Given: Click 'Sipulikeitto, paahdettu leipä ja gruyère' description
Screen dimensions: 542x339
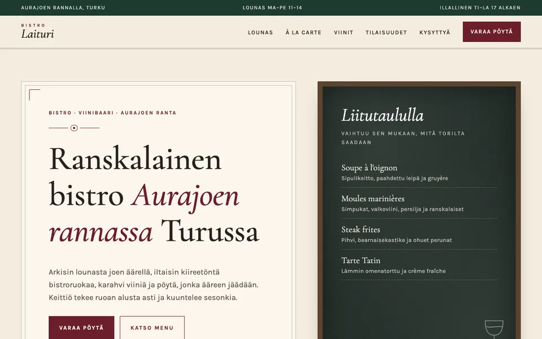Looking at the screenshot, I should (395, 179).
